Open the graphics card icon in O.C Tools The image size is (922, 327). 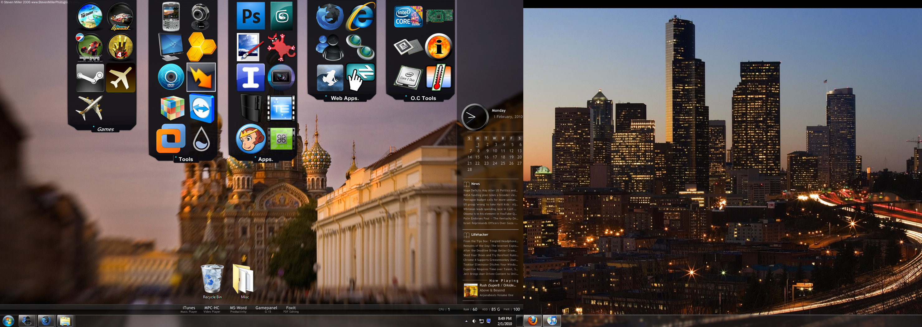(439, 16)
